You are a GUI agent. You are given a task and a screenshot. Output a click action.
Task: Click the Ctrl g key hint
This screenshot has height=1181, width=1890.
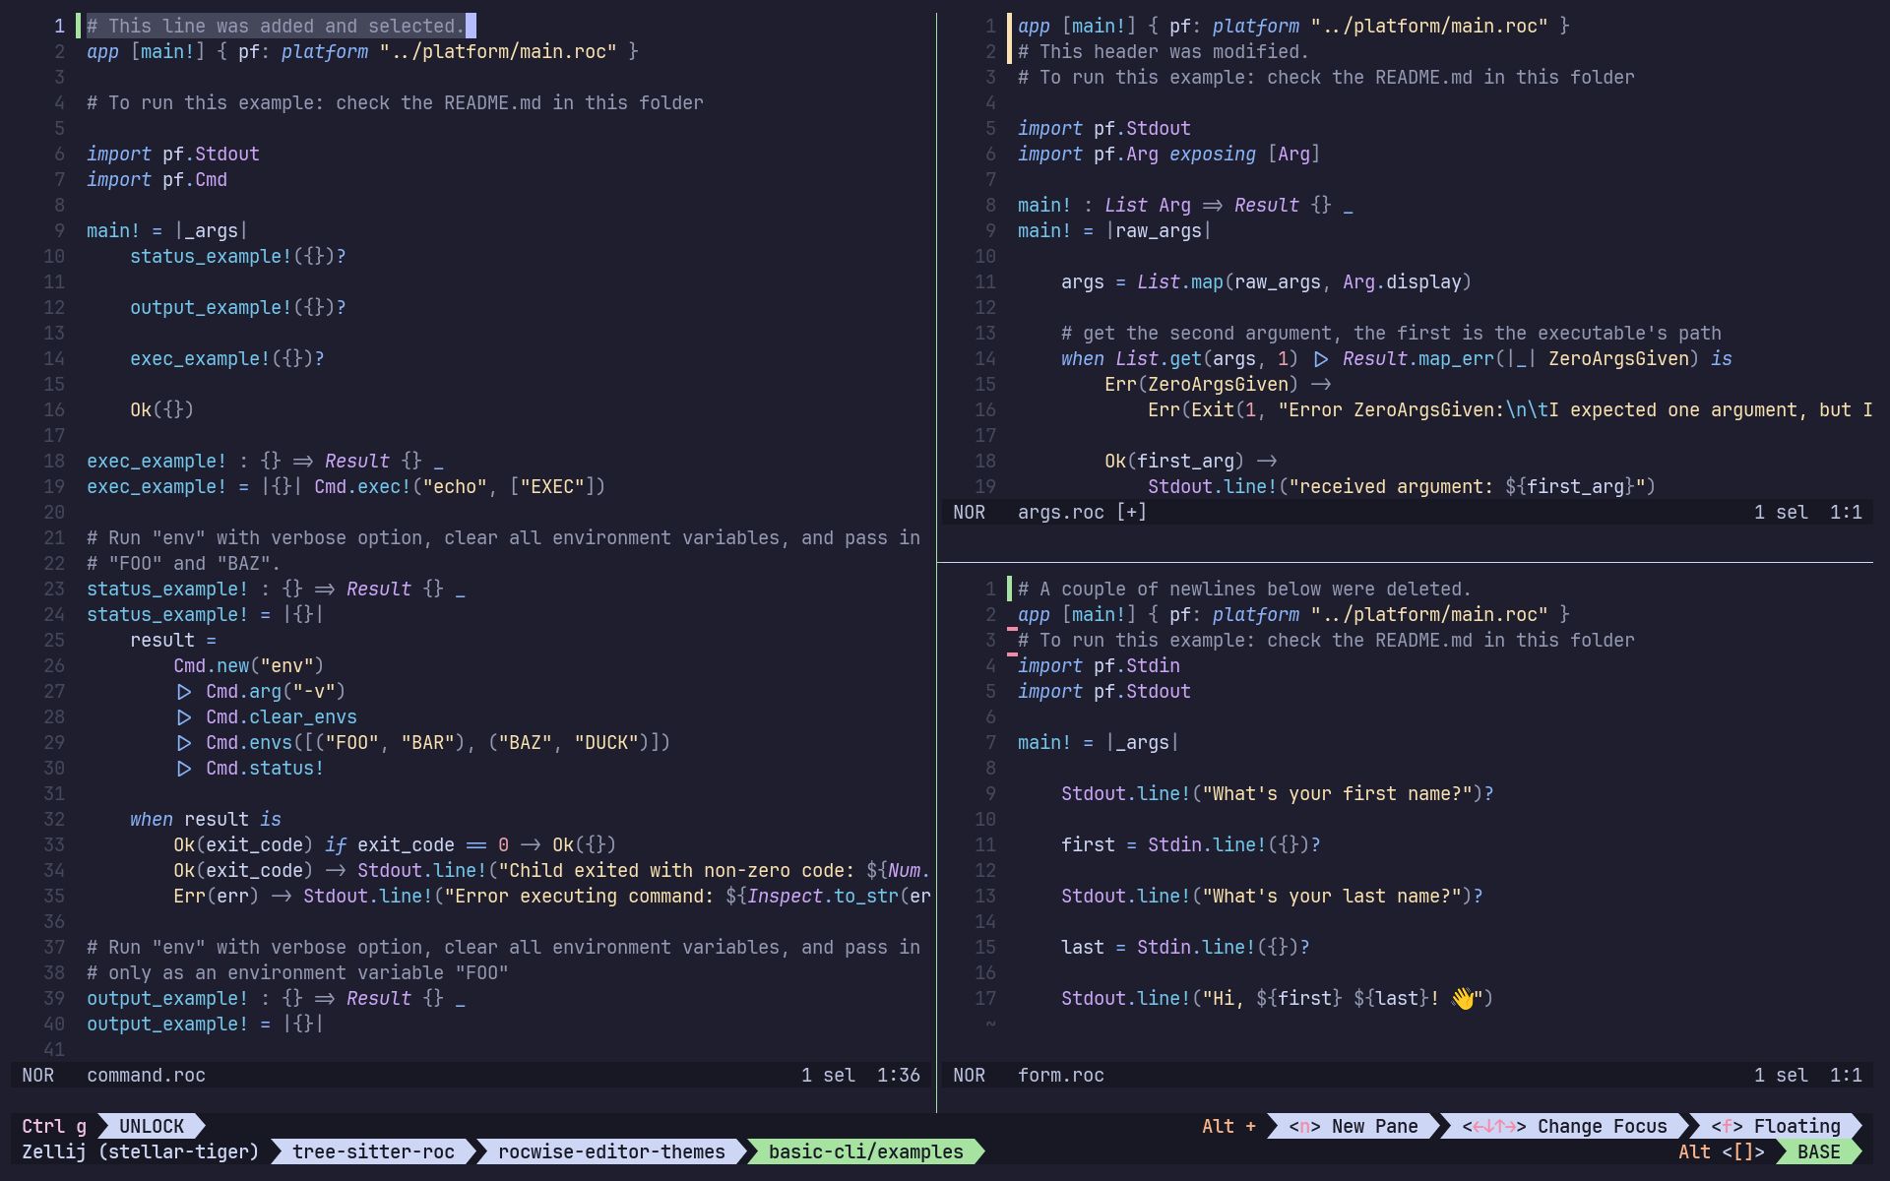tap(54, 1126)
